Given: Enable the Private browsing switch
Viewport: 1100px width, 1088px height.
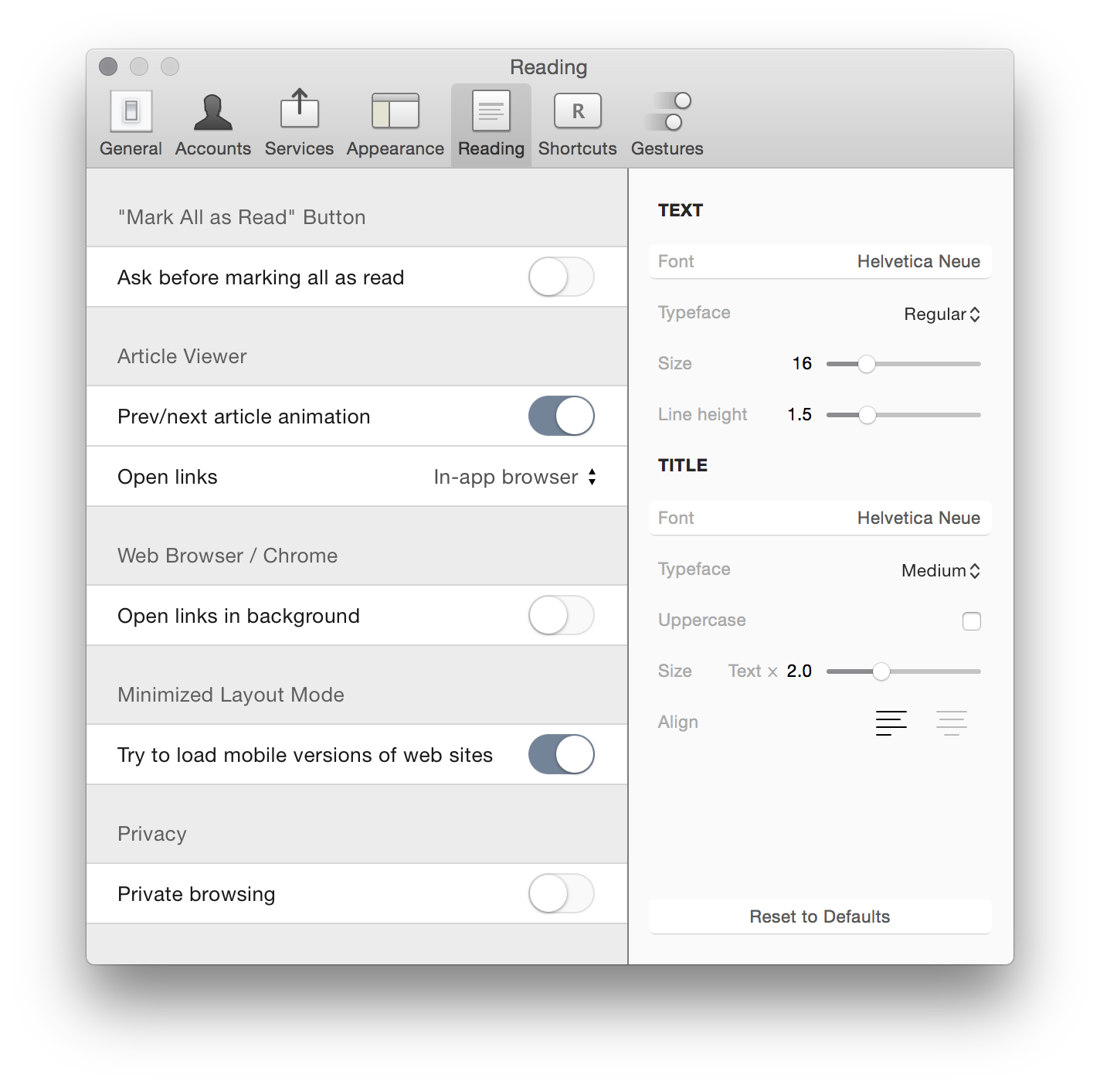Looking at the screenshot, I should [562, 894].
